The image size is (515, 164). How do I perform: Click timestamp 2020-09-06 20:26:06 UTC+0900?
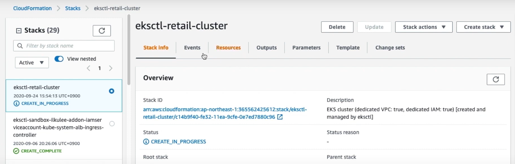pos(46,144)
